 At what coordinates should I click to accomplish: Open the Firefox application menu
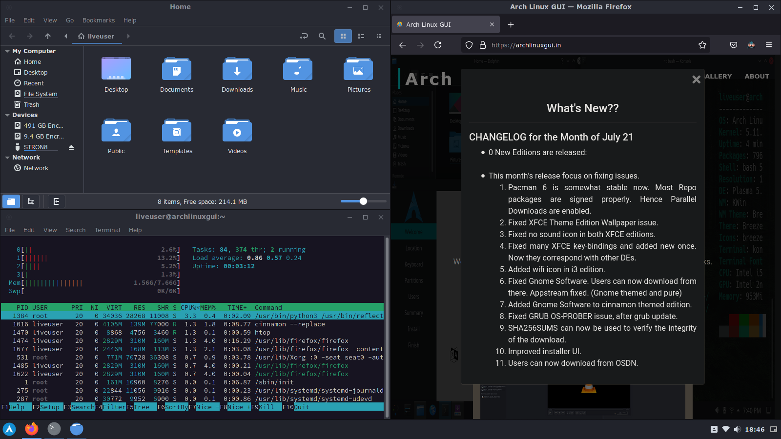click(769, 45)
